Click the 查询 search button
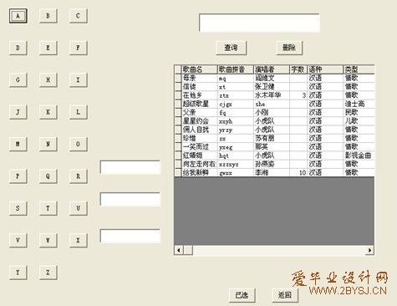The width and height of the screenshot is (397, 306). coord(232,48)
